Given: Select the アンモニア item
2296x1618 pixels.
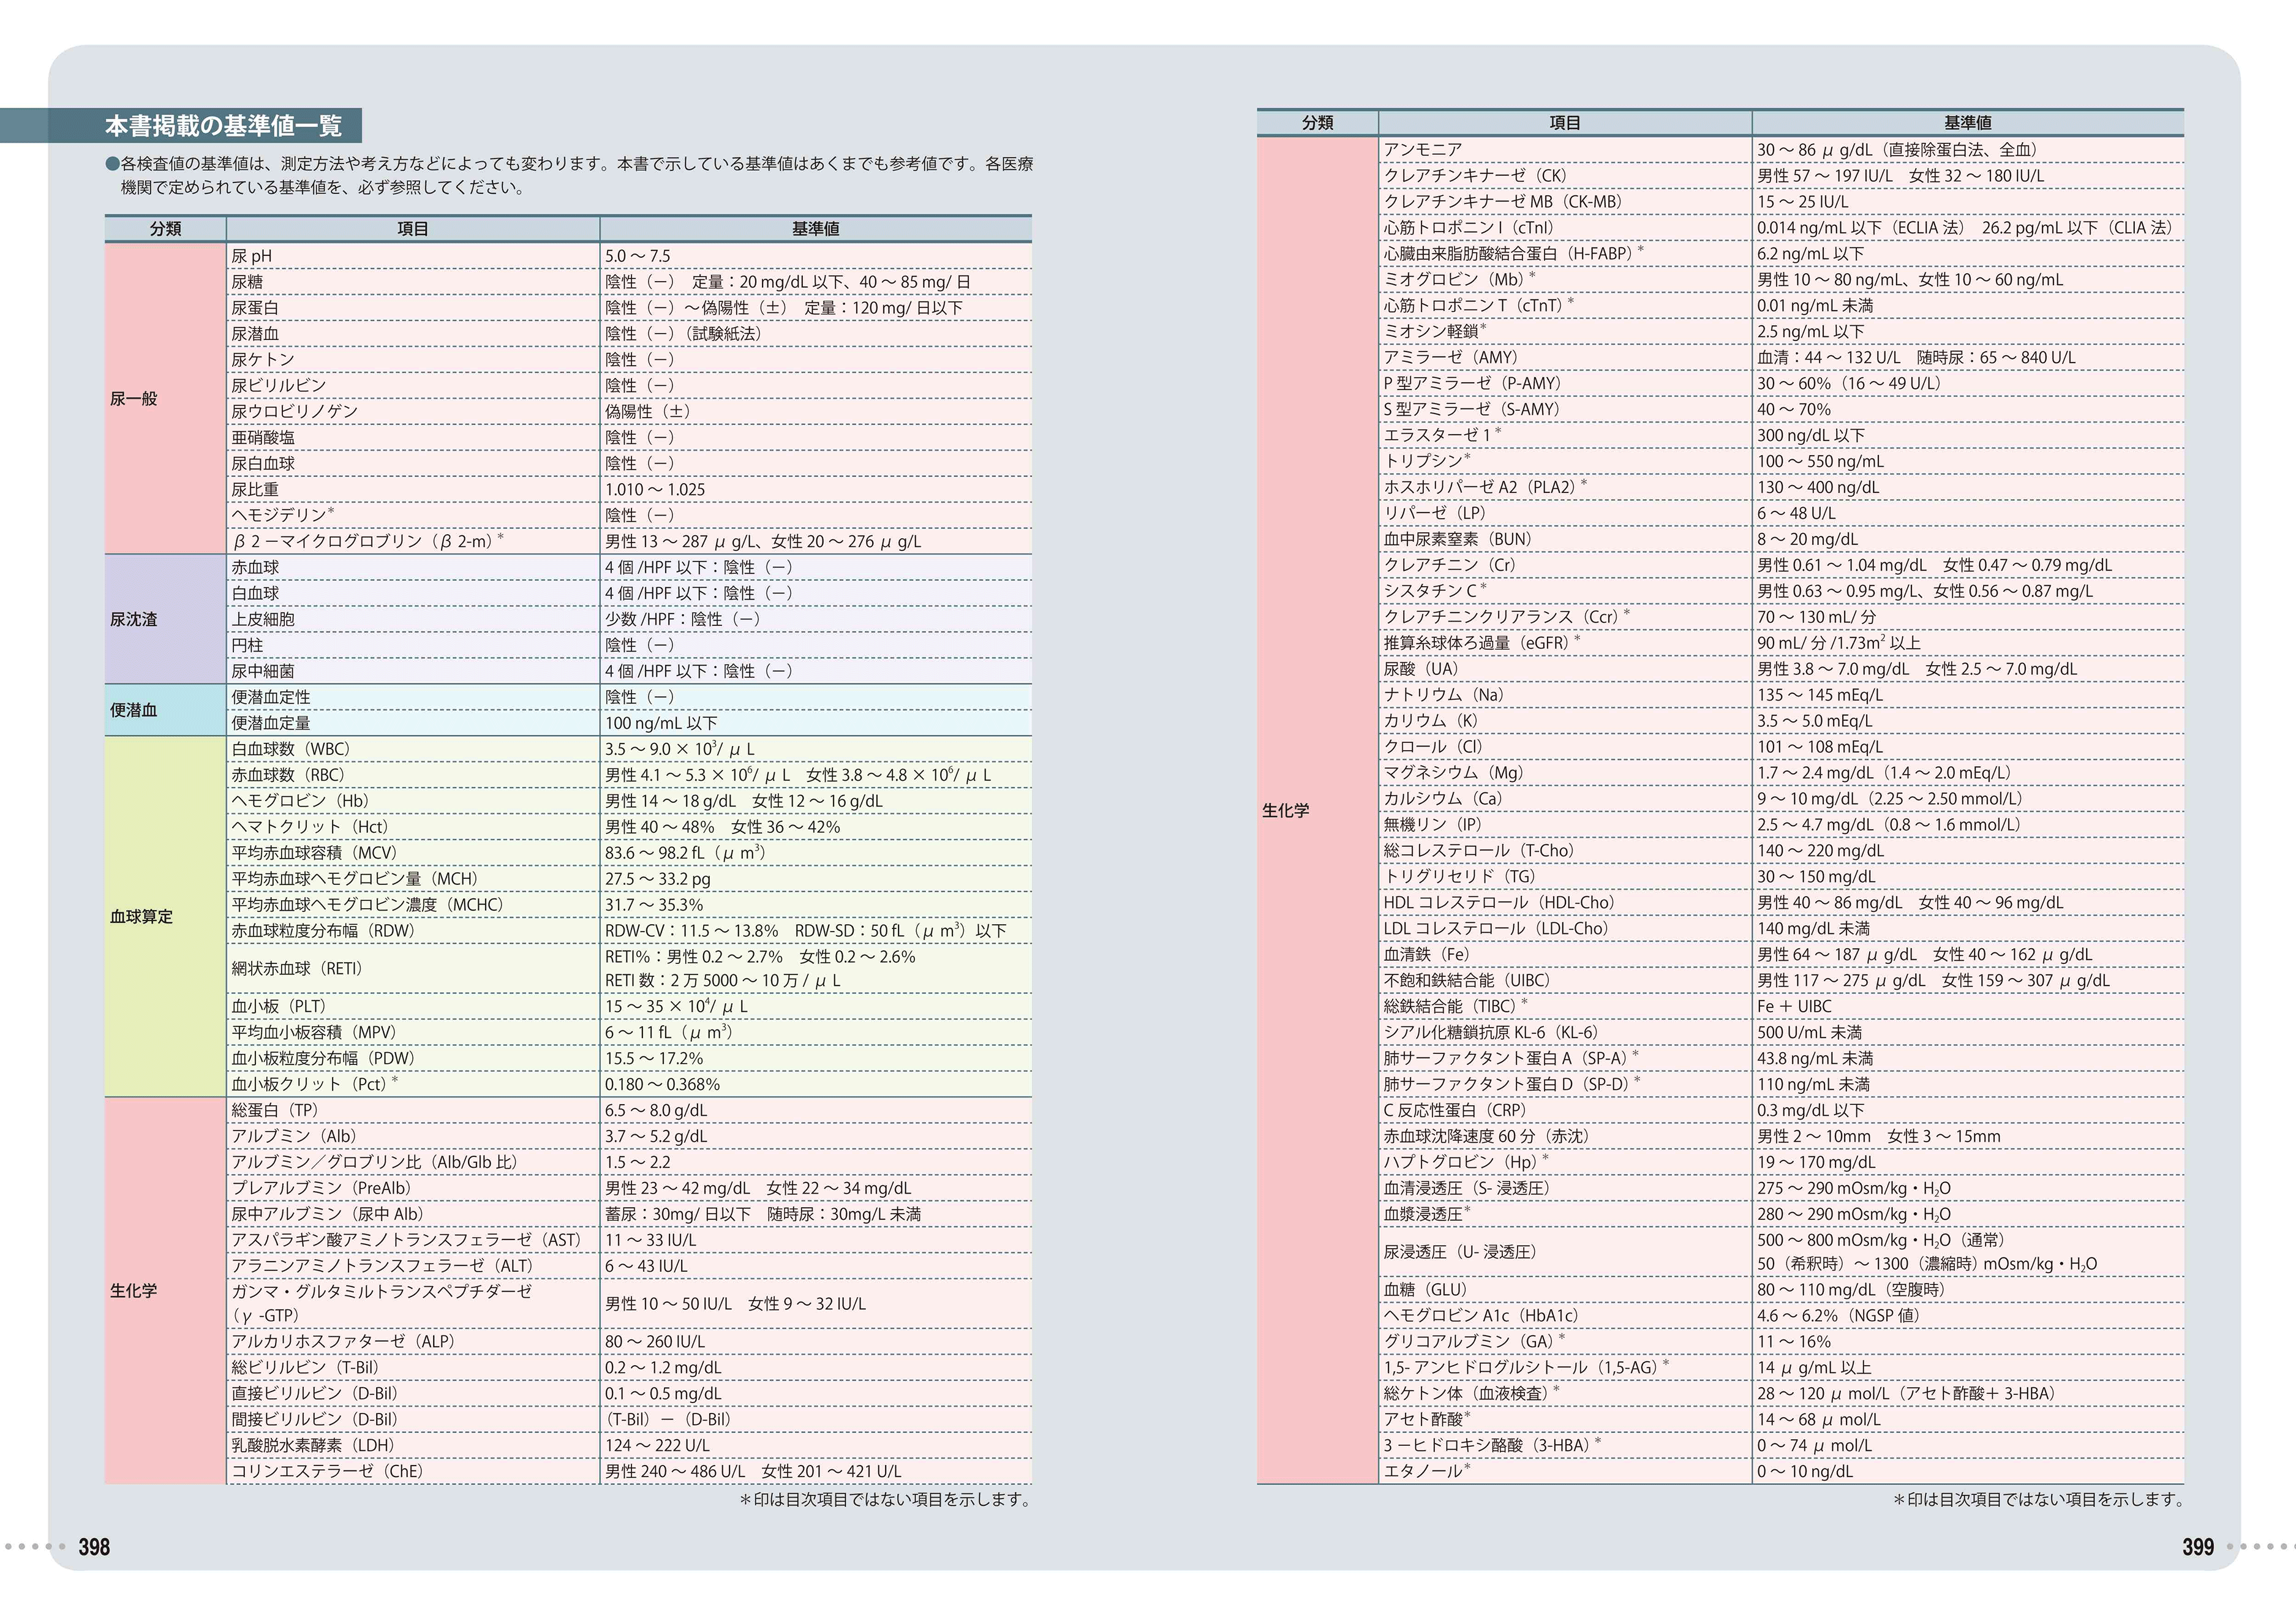Looking at the screenshot, I should [1423, 150].
